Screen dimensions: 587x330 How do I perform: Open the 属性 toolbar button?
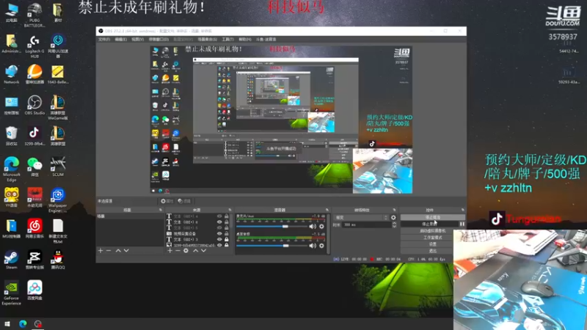(167, 201)
